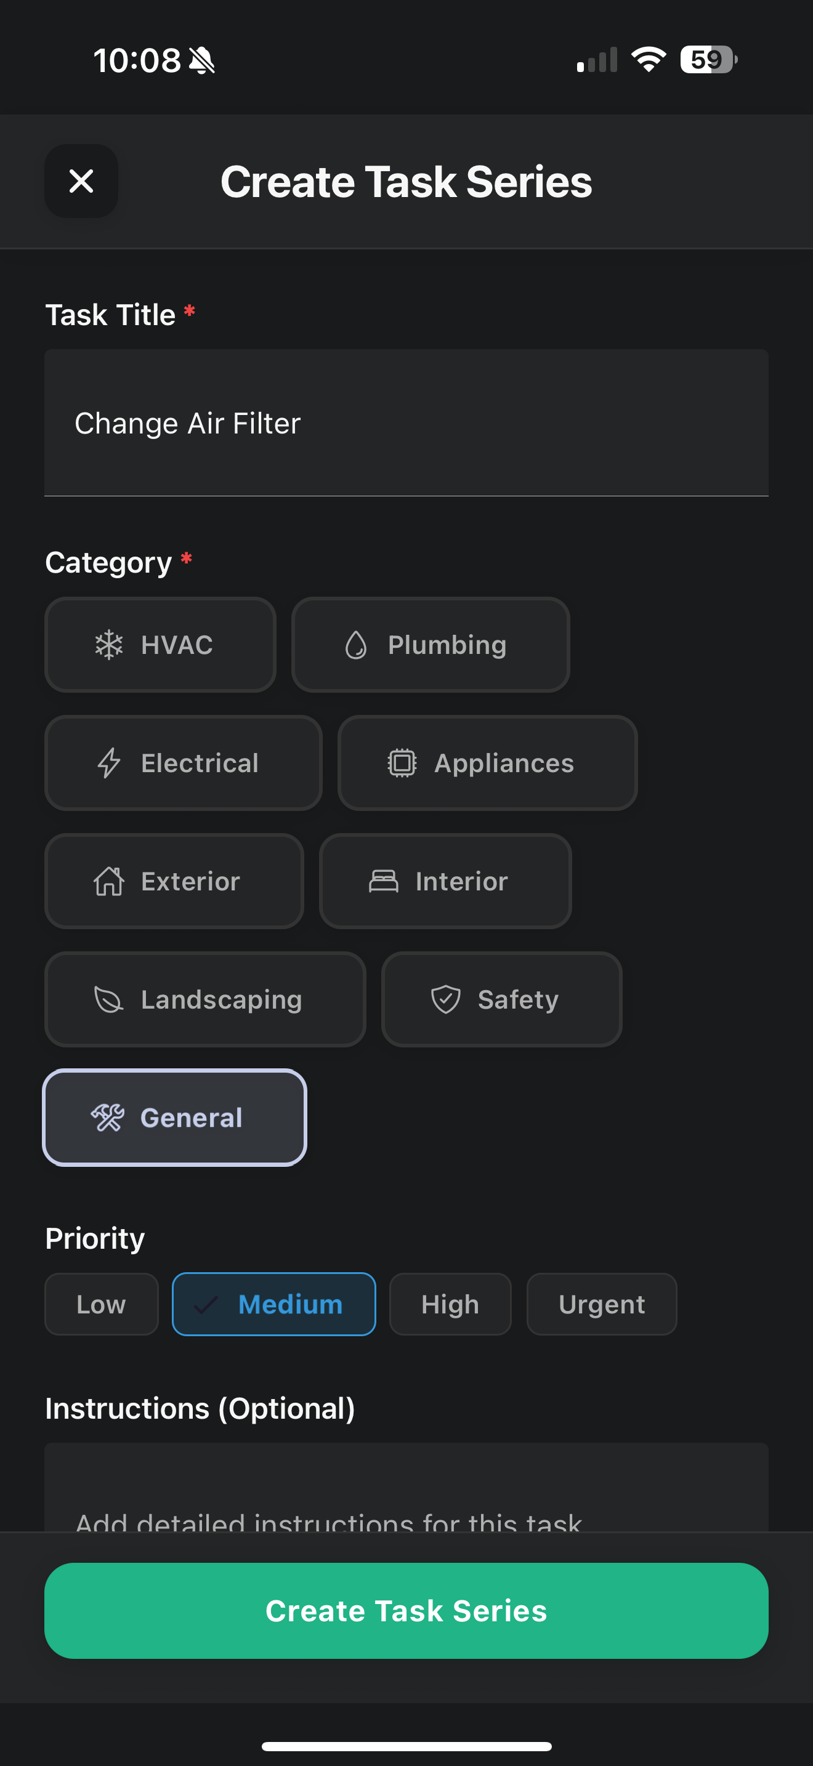
Task: Select the Interior bed icon
Action: tap(383, 881)
